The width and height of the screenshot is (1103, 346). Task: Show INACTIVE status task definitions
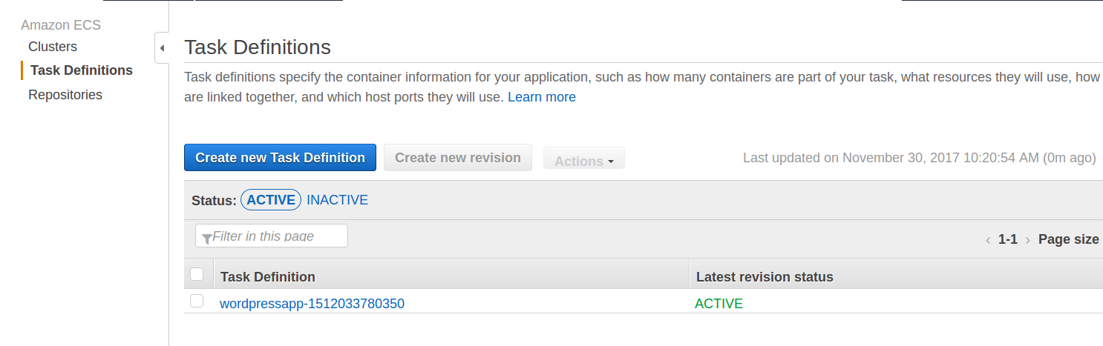337,200
